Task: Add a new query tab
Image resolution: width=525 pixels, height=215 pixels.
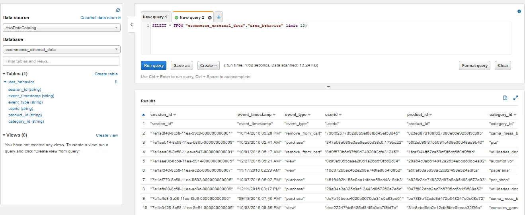Action: tap(219, 17)
